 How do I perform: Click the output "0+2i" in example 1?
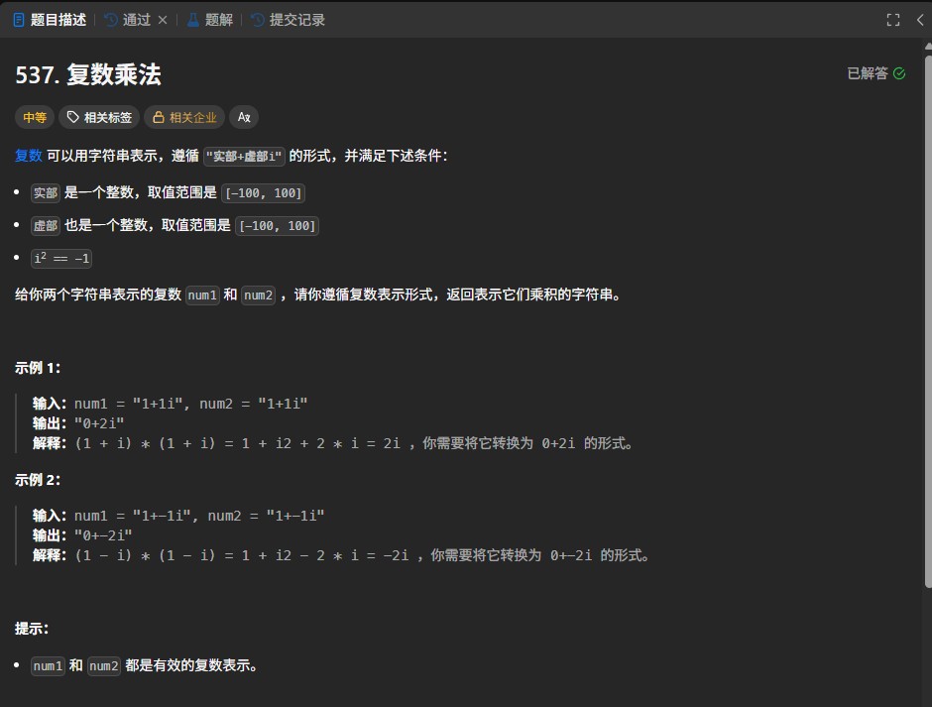99,423
